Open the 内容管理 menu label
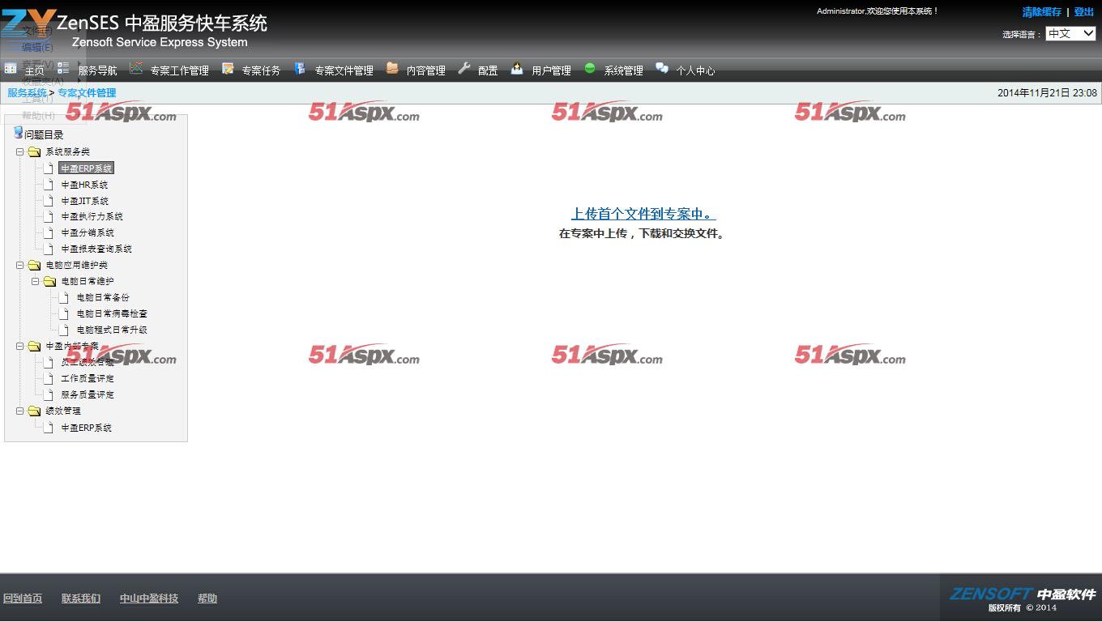Viewport: 1102px width, 622px height. [426, 70]
